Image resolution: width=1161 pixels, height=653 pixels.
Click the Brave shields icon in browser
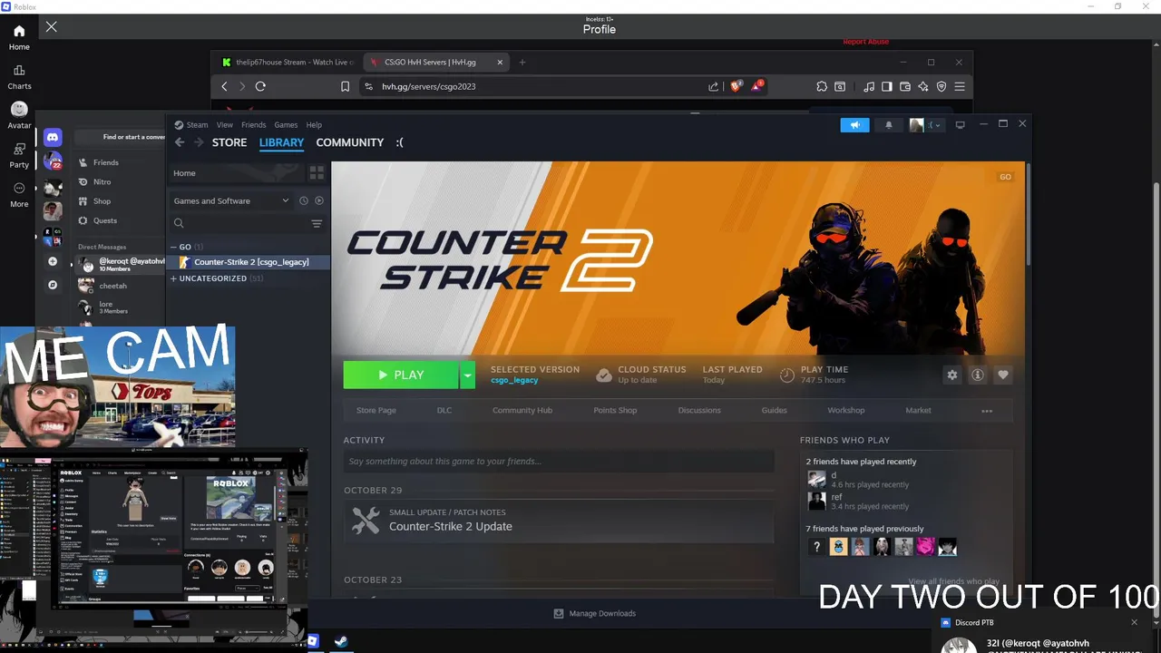tap(737, 86)
